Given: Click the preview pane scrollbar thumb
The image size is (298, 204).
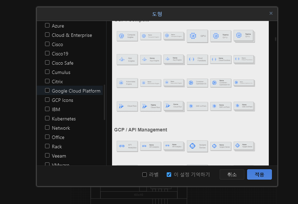Looking at the screenshot, I should pos(276,39).
